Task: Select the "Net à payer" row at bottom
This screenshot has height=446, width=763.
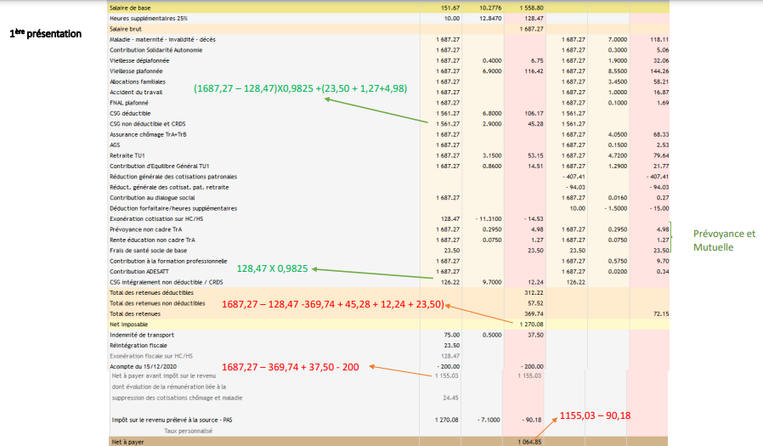Action: tap(127, 442)
